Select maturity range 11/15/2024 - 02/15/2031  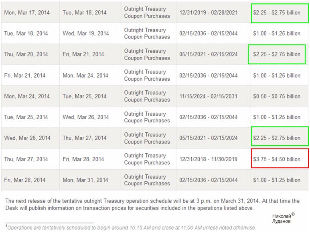click(x=208, y=96)
